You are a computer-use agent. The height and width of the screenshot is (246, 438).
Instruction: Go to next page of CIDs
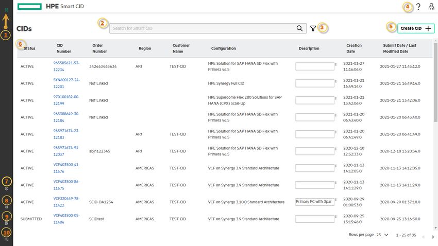(433, 237)
